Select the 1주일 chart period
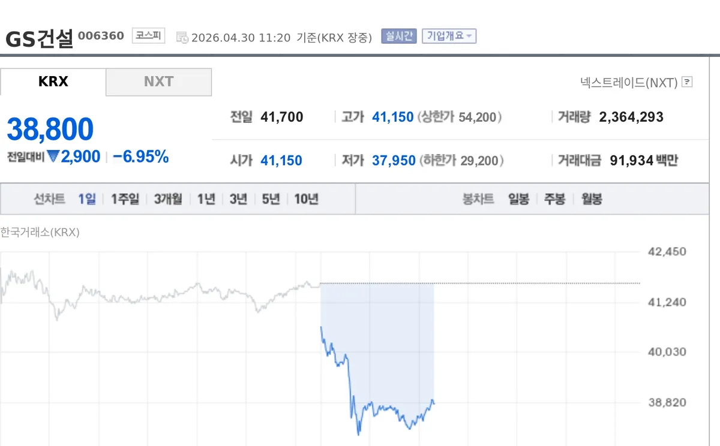The width and height of the screenshot is (720, 446). tap(125, 198)
